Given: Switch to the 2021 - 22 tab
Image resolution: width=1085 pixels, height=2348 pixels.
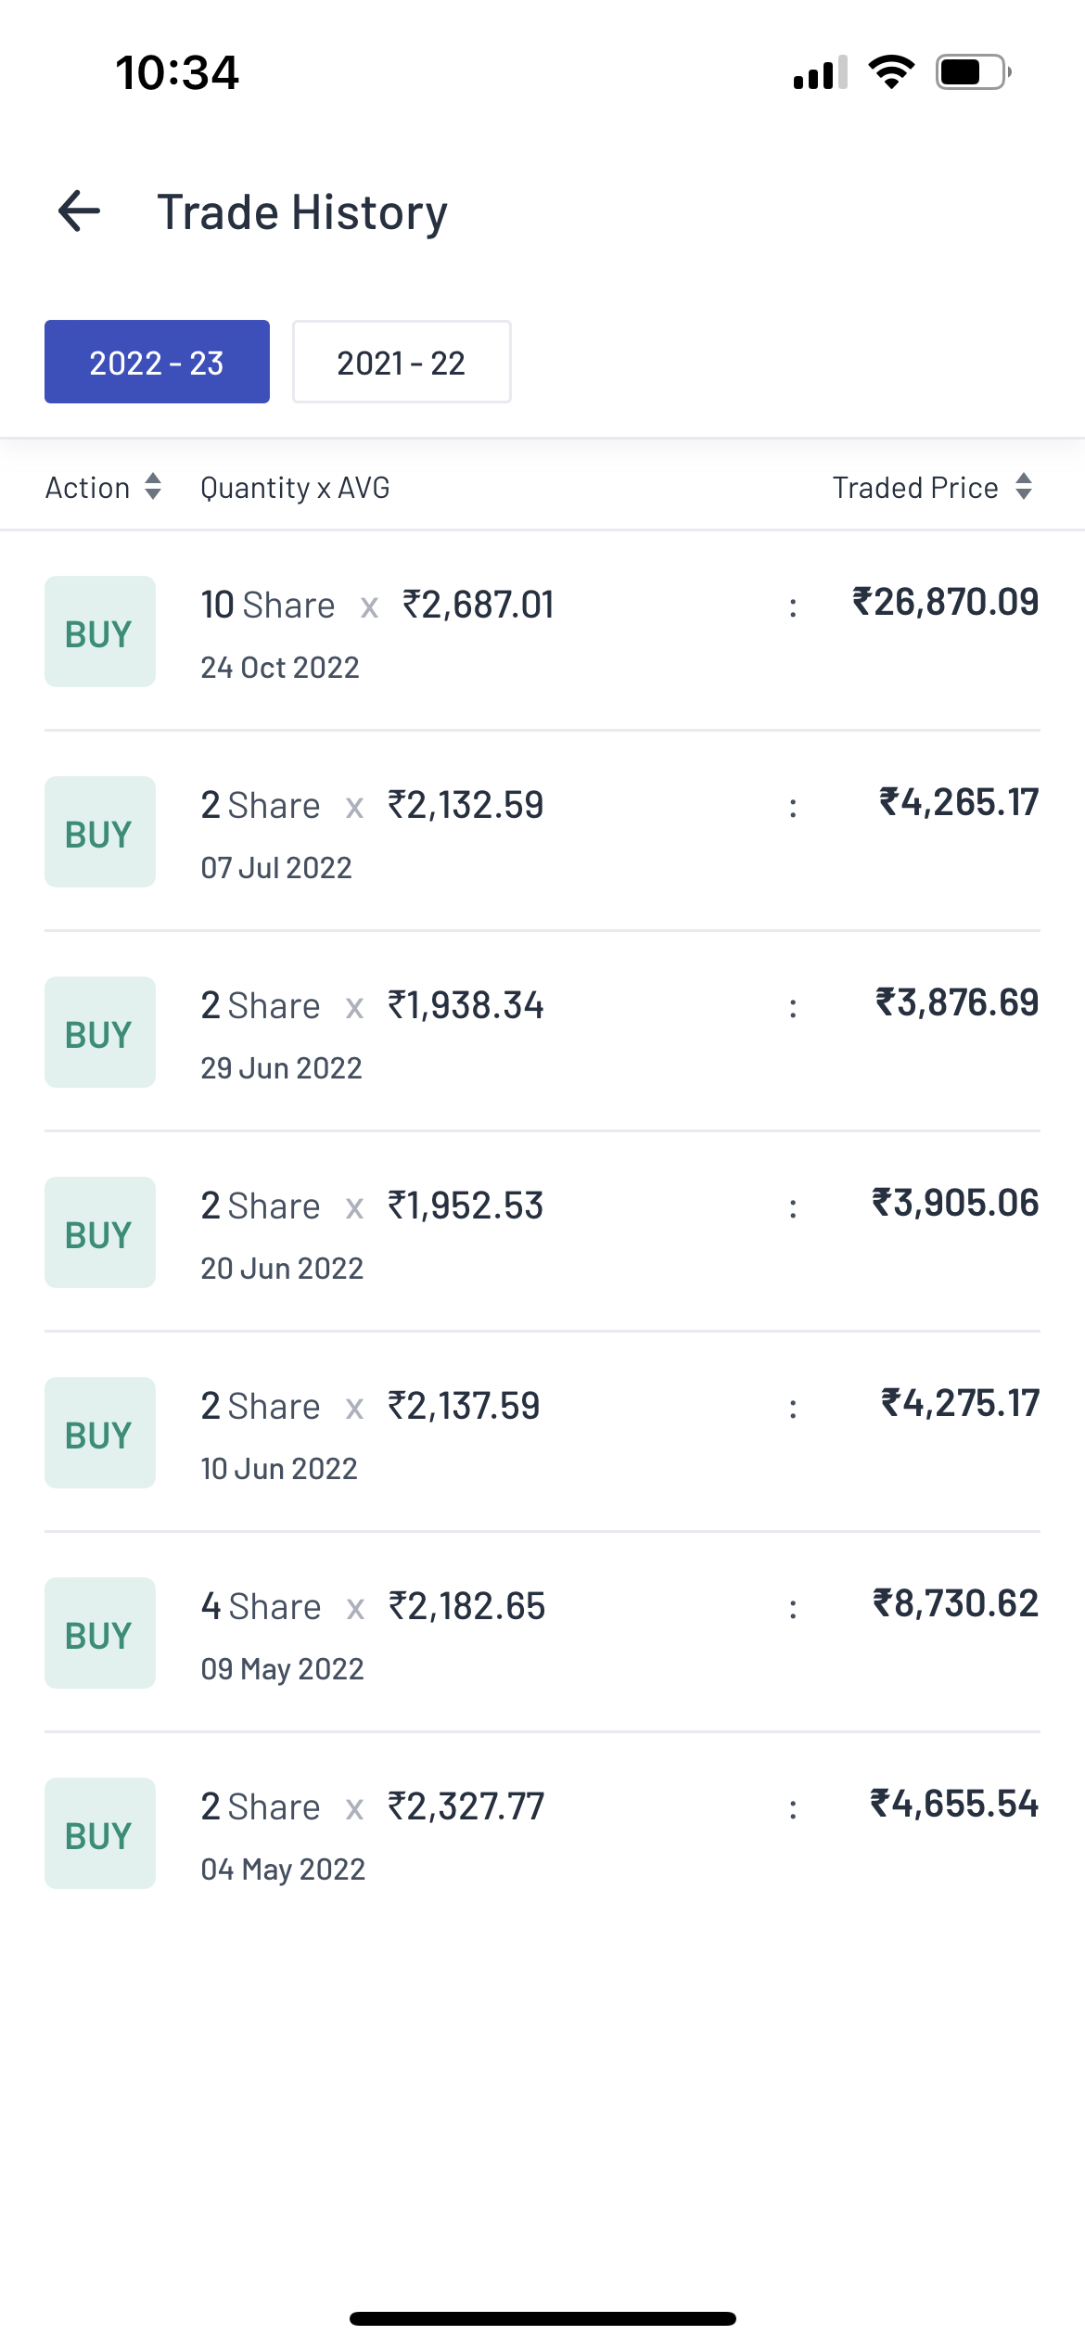Looking at the screenshot, I should tap(402, 363).
